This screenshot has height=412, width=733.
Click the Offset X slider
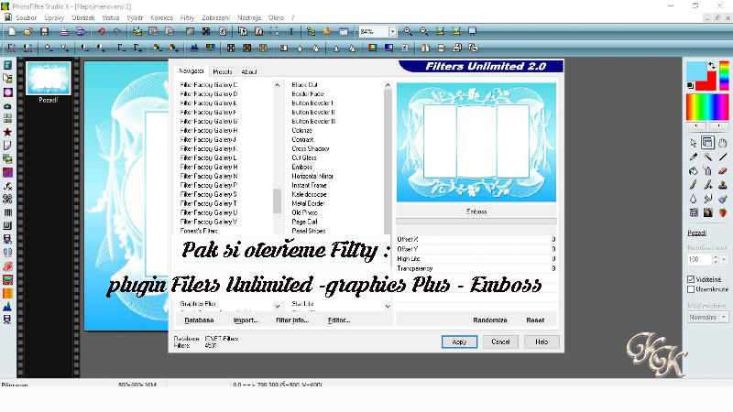coord(476,239)
